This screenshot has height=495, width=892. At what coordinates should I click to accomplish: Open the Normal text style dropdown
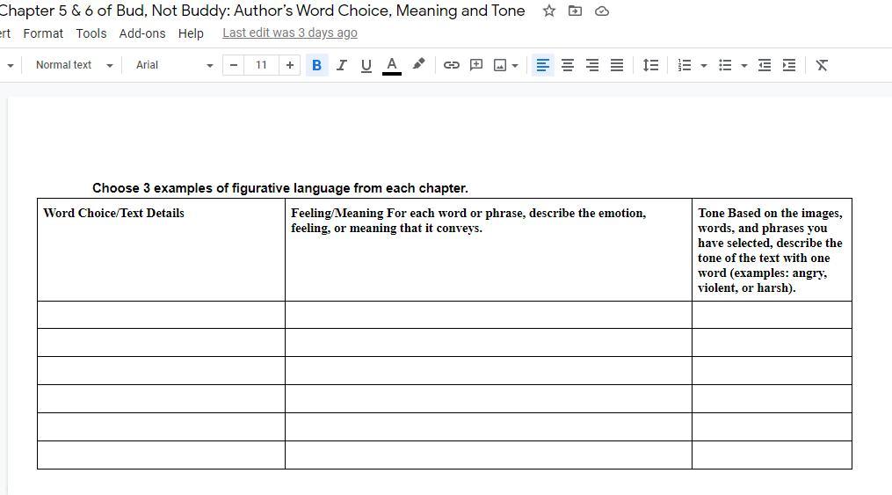click(x=74, y=65)
